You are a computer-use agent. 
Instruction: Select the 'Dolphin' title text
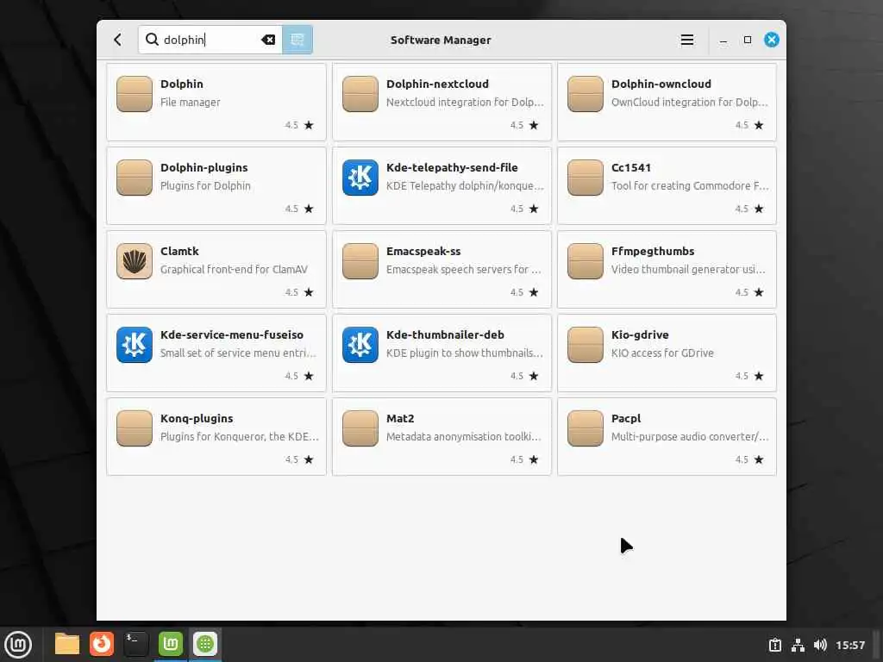[181, 84]
